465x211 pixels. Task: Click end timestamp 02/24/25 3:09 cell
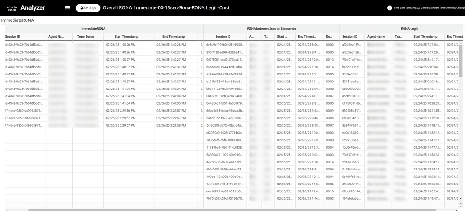309,89
